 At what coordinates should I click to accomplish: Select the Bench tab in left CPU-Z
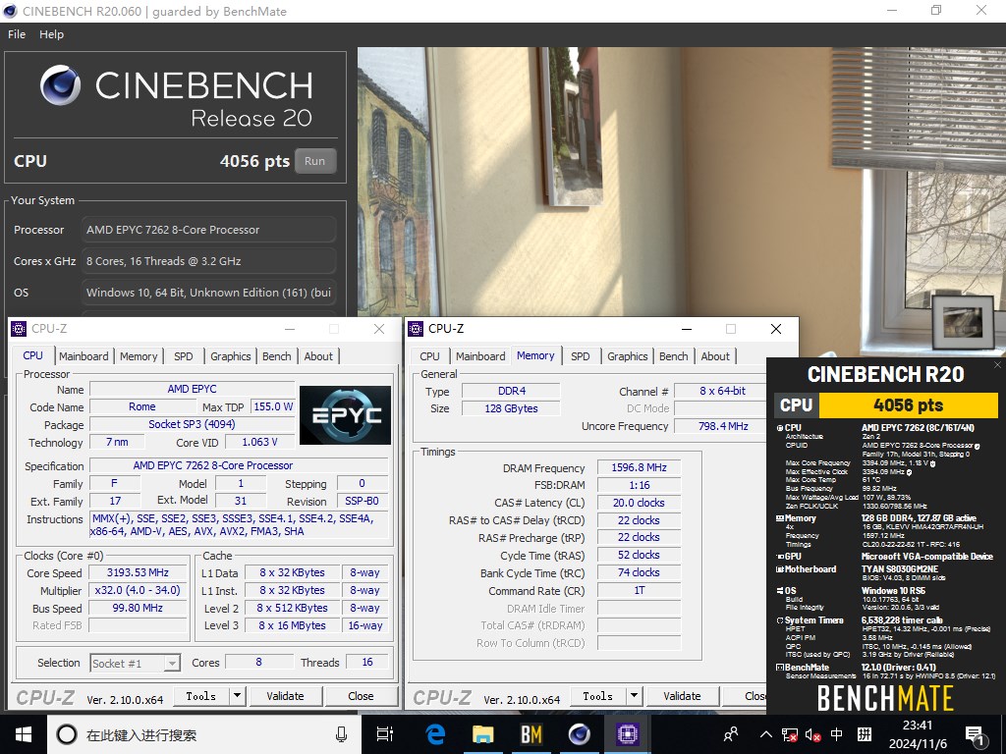tap(276, 356)
